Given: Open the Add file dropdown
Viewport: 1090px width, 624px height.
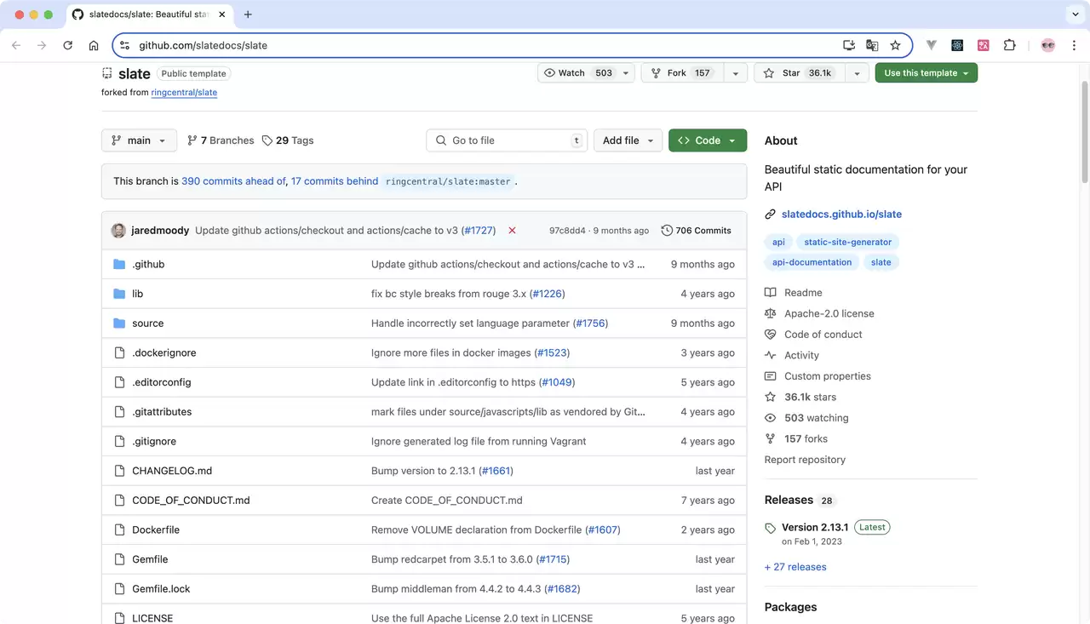Looking at the screenshot, I should [629, 140].
